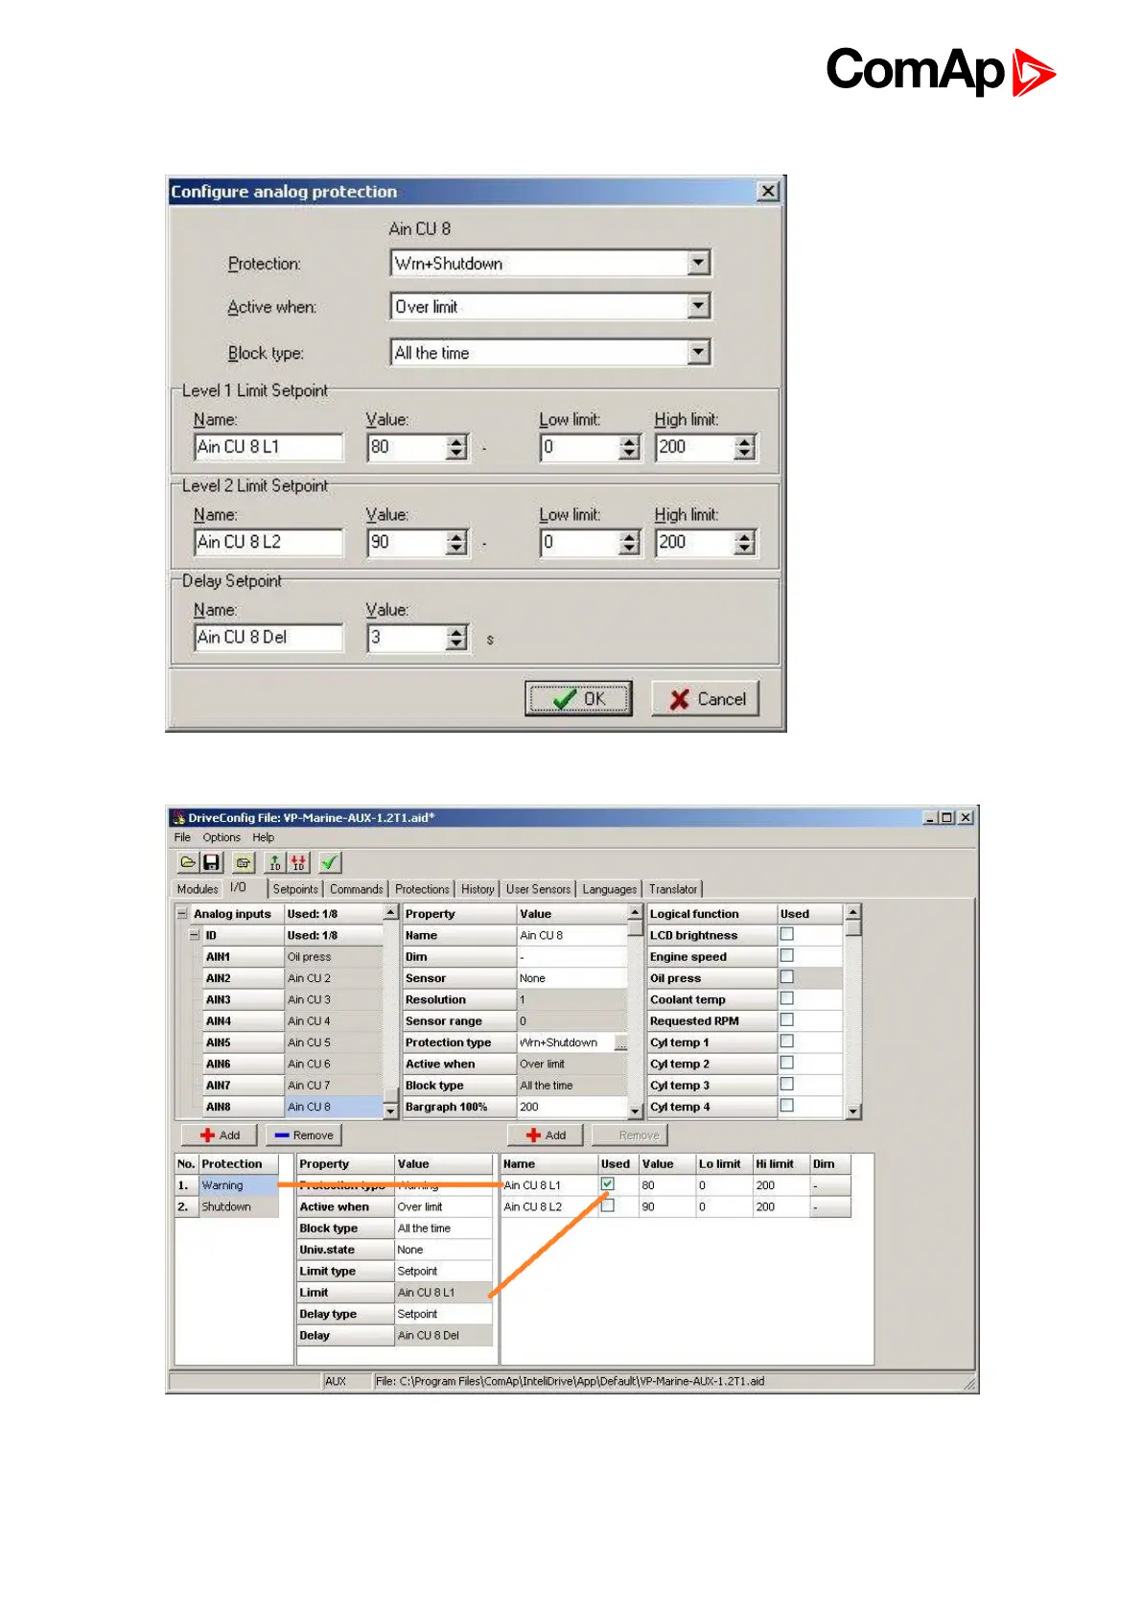1142x1615 pixels.
Task: Tick Used checkbox for Engine speed
Action: (786, 955)
